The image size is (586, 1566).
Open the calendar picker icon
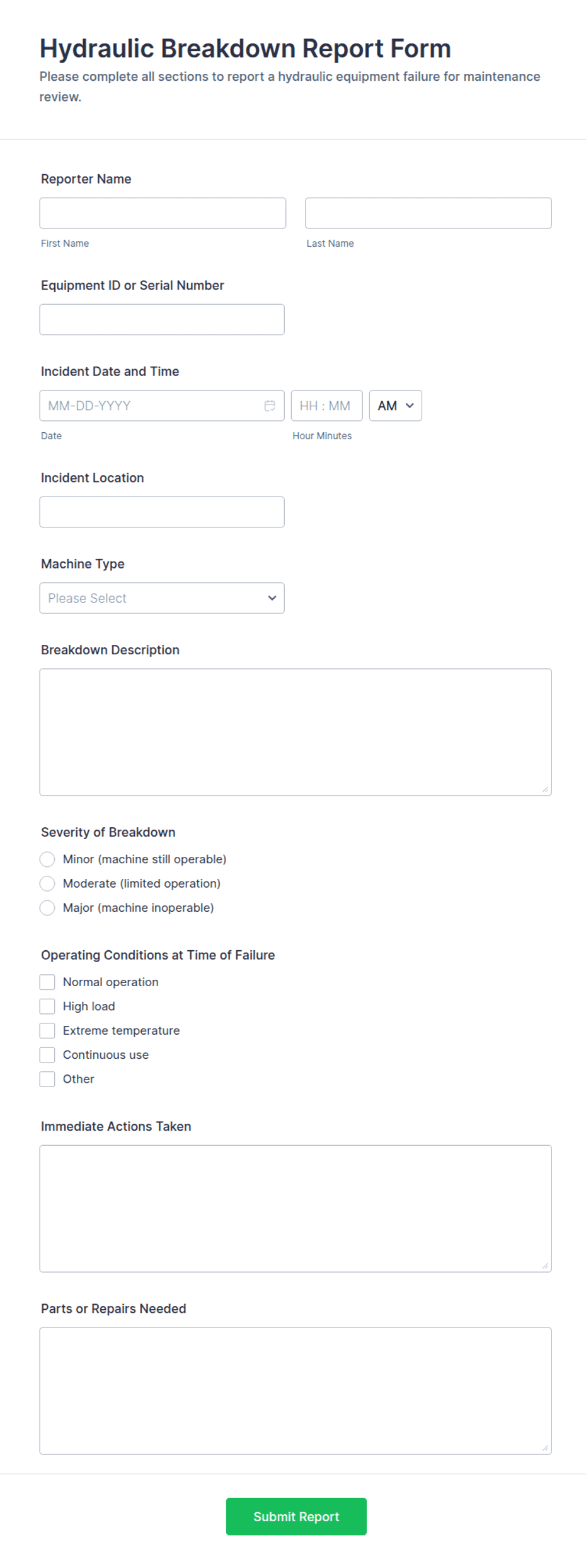tap(270, 405)
